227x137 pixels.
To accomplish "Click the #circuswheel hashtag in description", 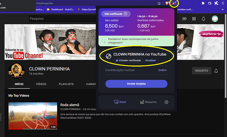I will [152, 114].
